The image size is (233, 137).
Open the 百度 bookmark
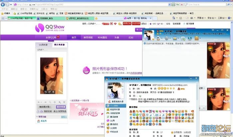60,14
